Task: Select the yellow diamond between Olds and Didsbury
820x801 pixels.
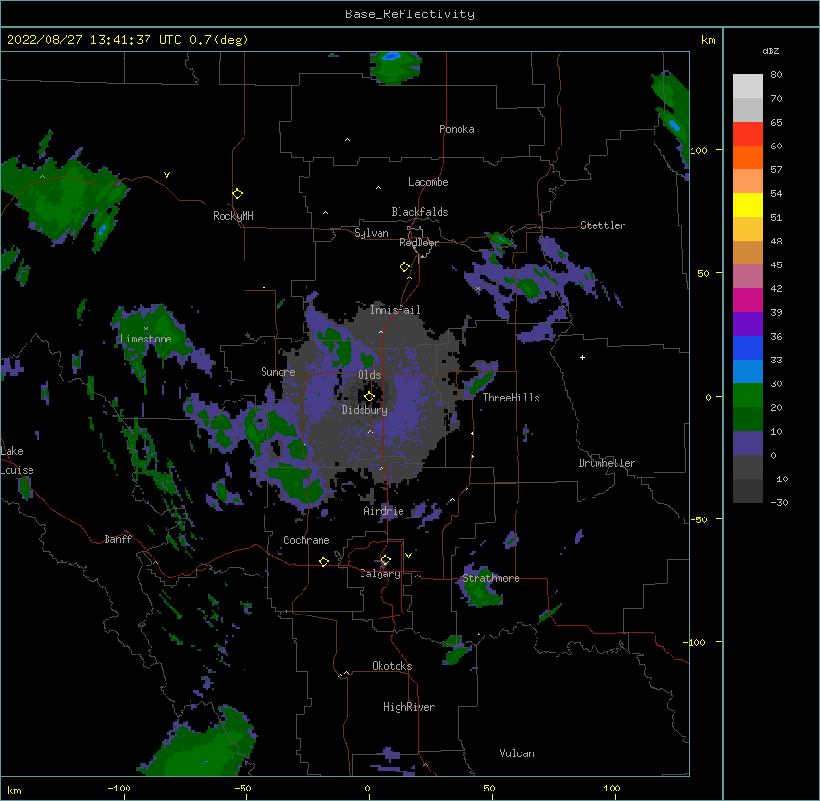Action: coord(369,397)
